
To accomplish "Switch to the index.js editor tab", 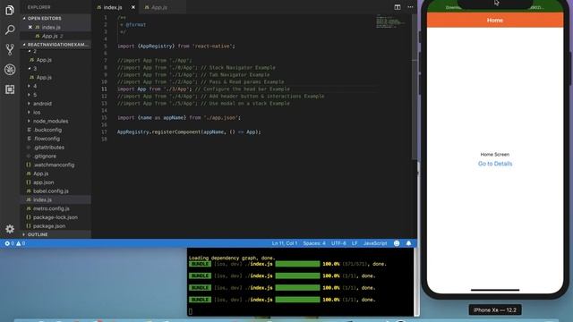I will point(113,7).
